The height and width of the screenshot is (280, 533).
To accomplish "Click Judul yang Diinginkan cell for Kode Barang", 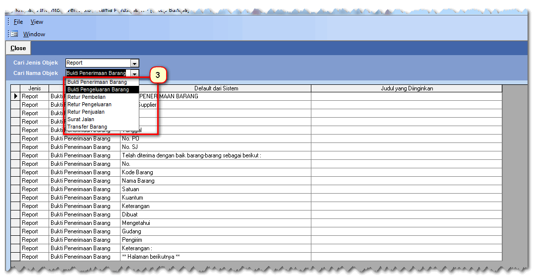I will pyautogui.click(x=407, y=172).
